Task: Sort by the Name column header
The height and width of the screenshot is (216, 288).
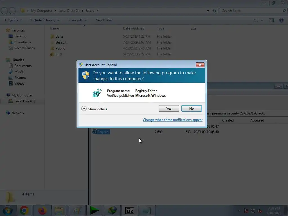Action: coord(54,28)
